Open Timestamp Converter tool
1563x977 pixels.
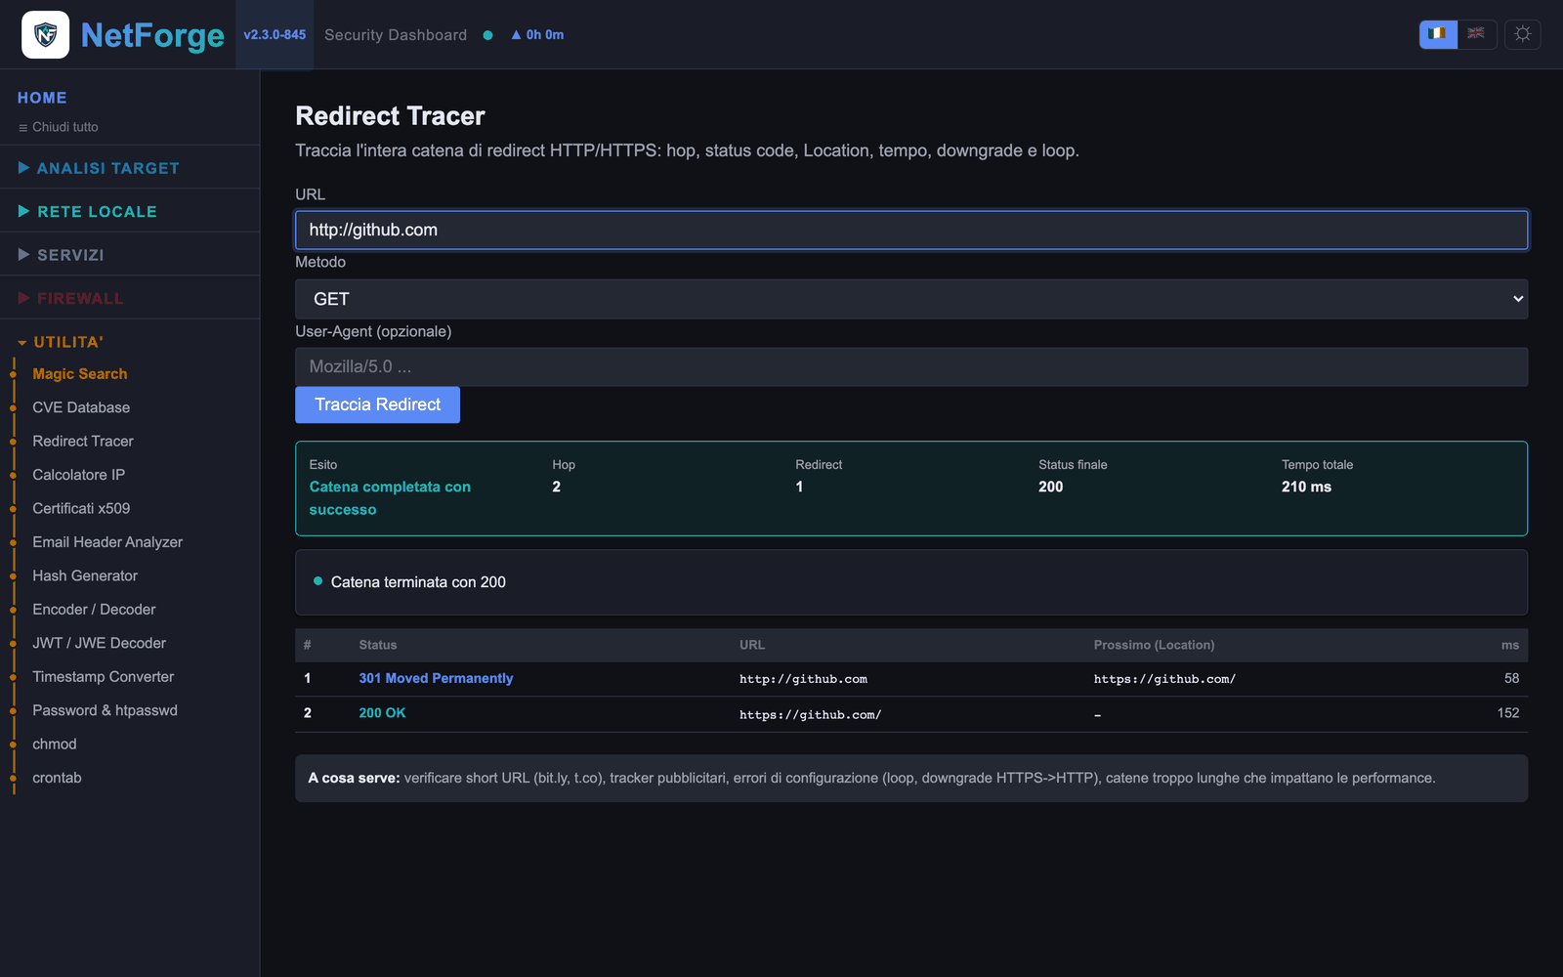(104, 677)
